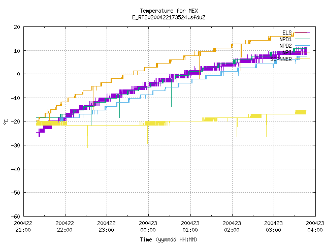Click the file name 'E_RT20200422173524.sfduZ'
Screen dimensions: 325x244
pos(169,17)
